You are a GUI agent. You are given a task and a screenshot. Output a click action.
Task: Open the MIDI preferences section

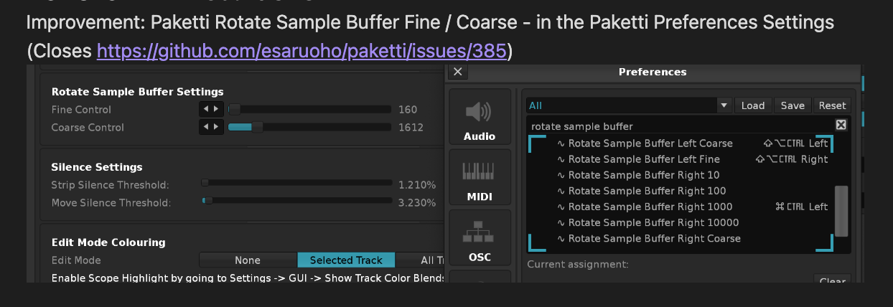[480, 178]
